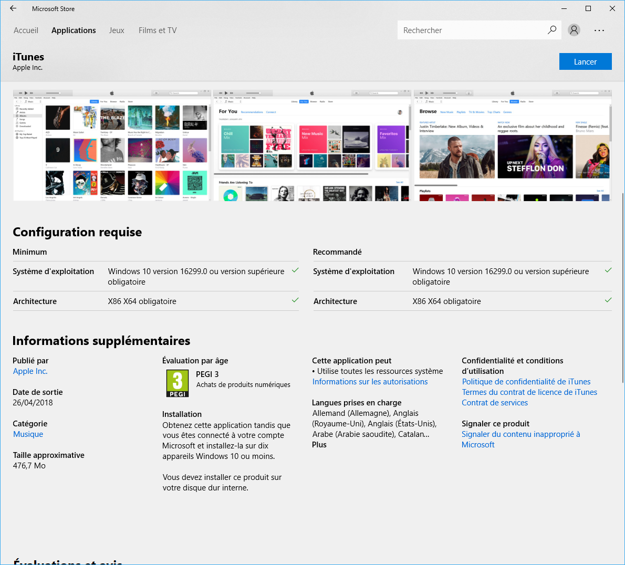Click the PEGI 3 rating badge
Screen dimensions: 625x565
point(178,383)
